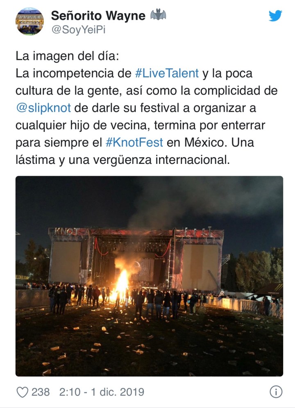The width and height of the screenshot is (295, 408).
Task: Open the tweet info circle icon
Action: pyautogui.click(x=276, y=392)
